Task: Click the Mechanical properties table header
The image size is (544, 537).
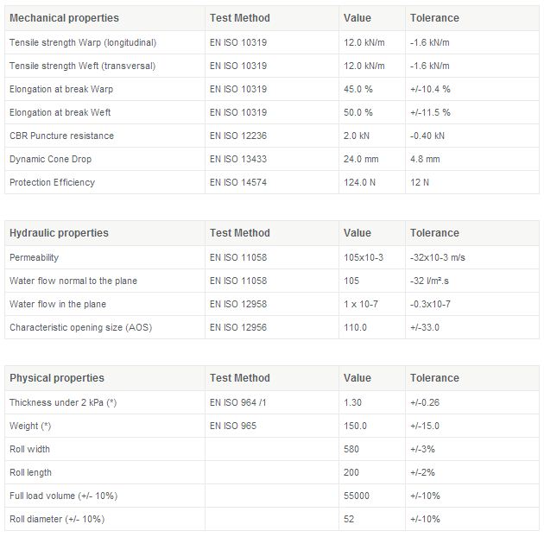Action: pos(64,18)
